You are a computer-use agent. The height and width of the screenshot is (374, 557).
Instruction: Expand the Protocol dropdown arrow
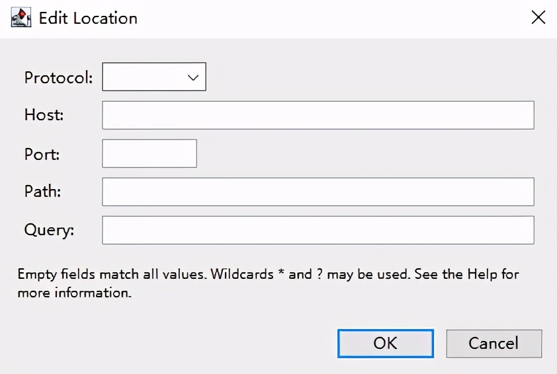[193, 77]
